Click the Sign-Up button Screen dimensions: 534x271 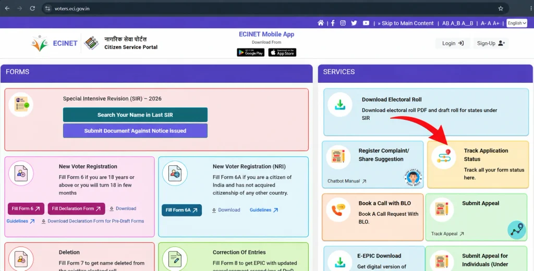click(491, 43)
